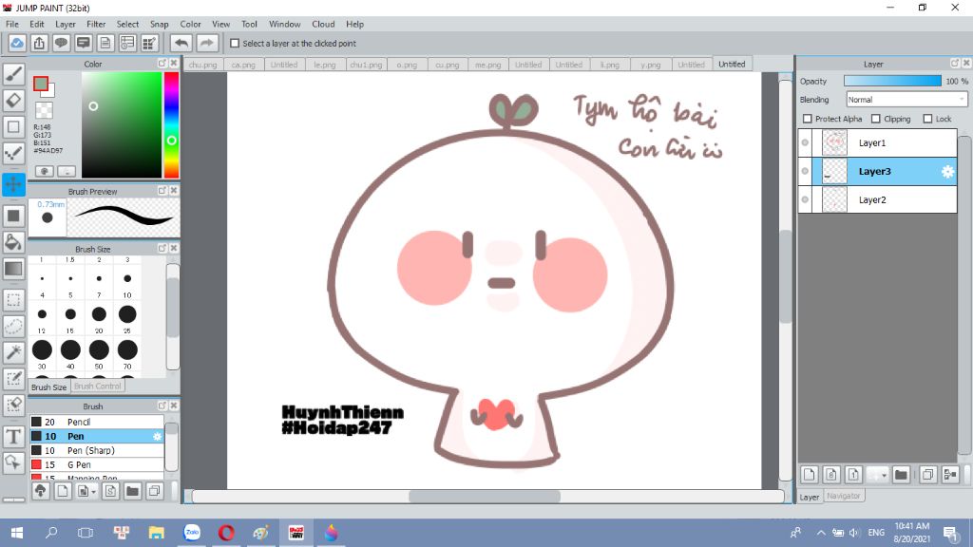Select the Move tool
Image resolution: width=973 pixels, height=547 pixels.
13,184
